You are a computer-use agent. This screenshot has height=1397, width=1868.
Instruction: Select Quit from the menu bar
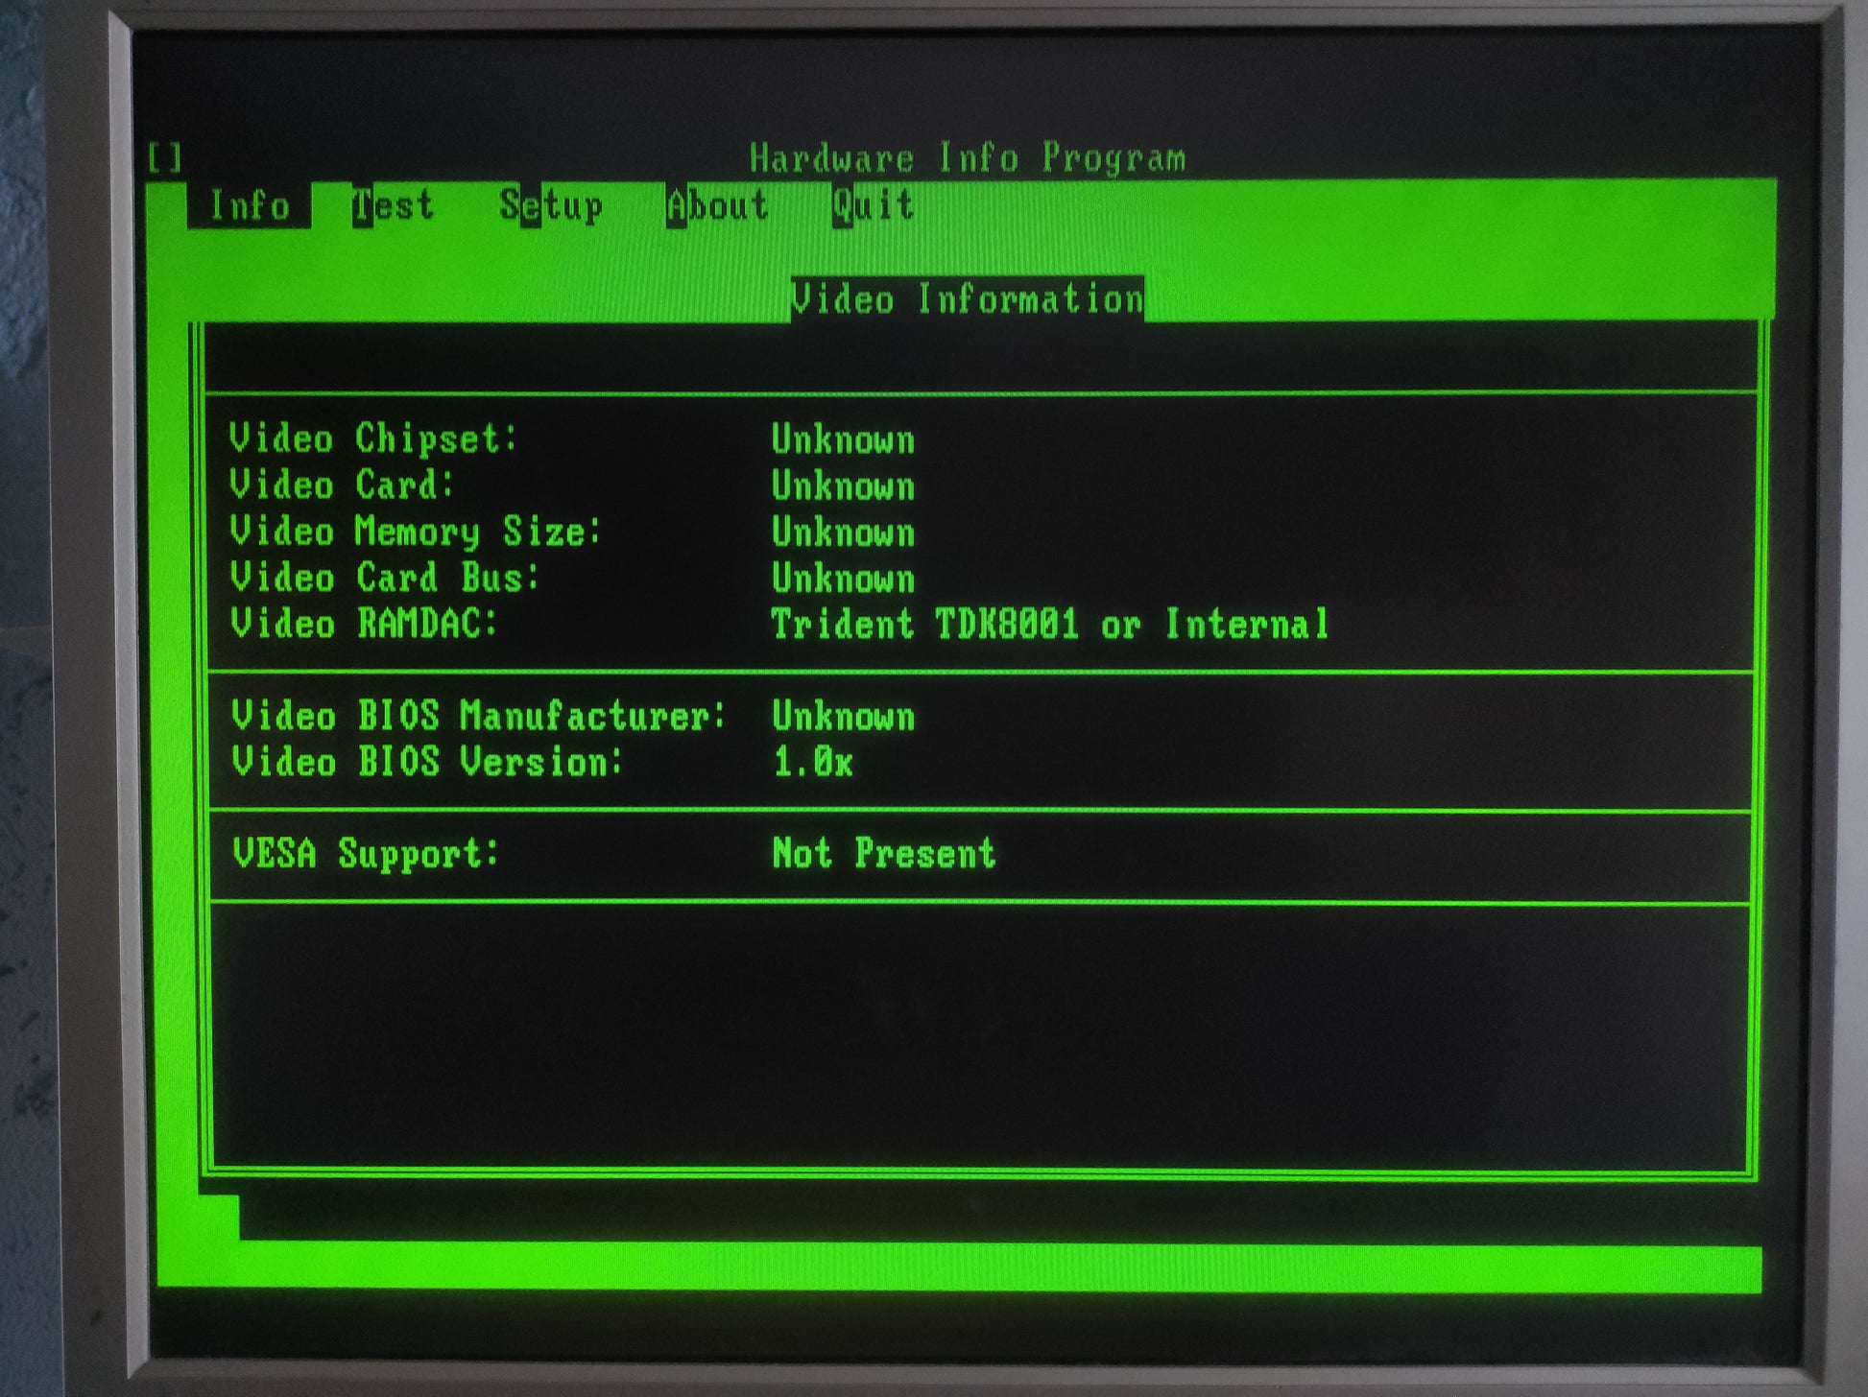[x=872, y=205]
